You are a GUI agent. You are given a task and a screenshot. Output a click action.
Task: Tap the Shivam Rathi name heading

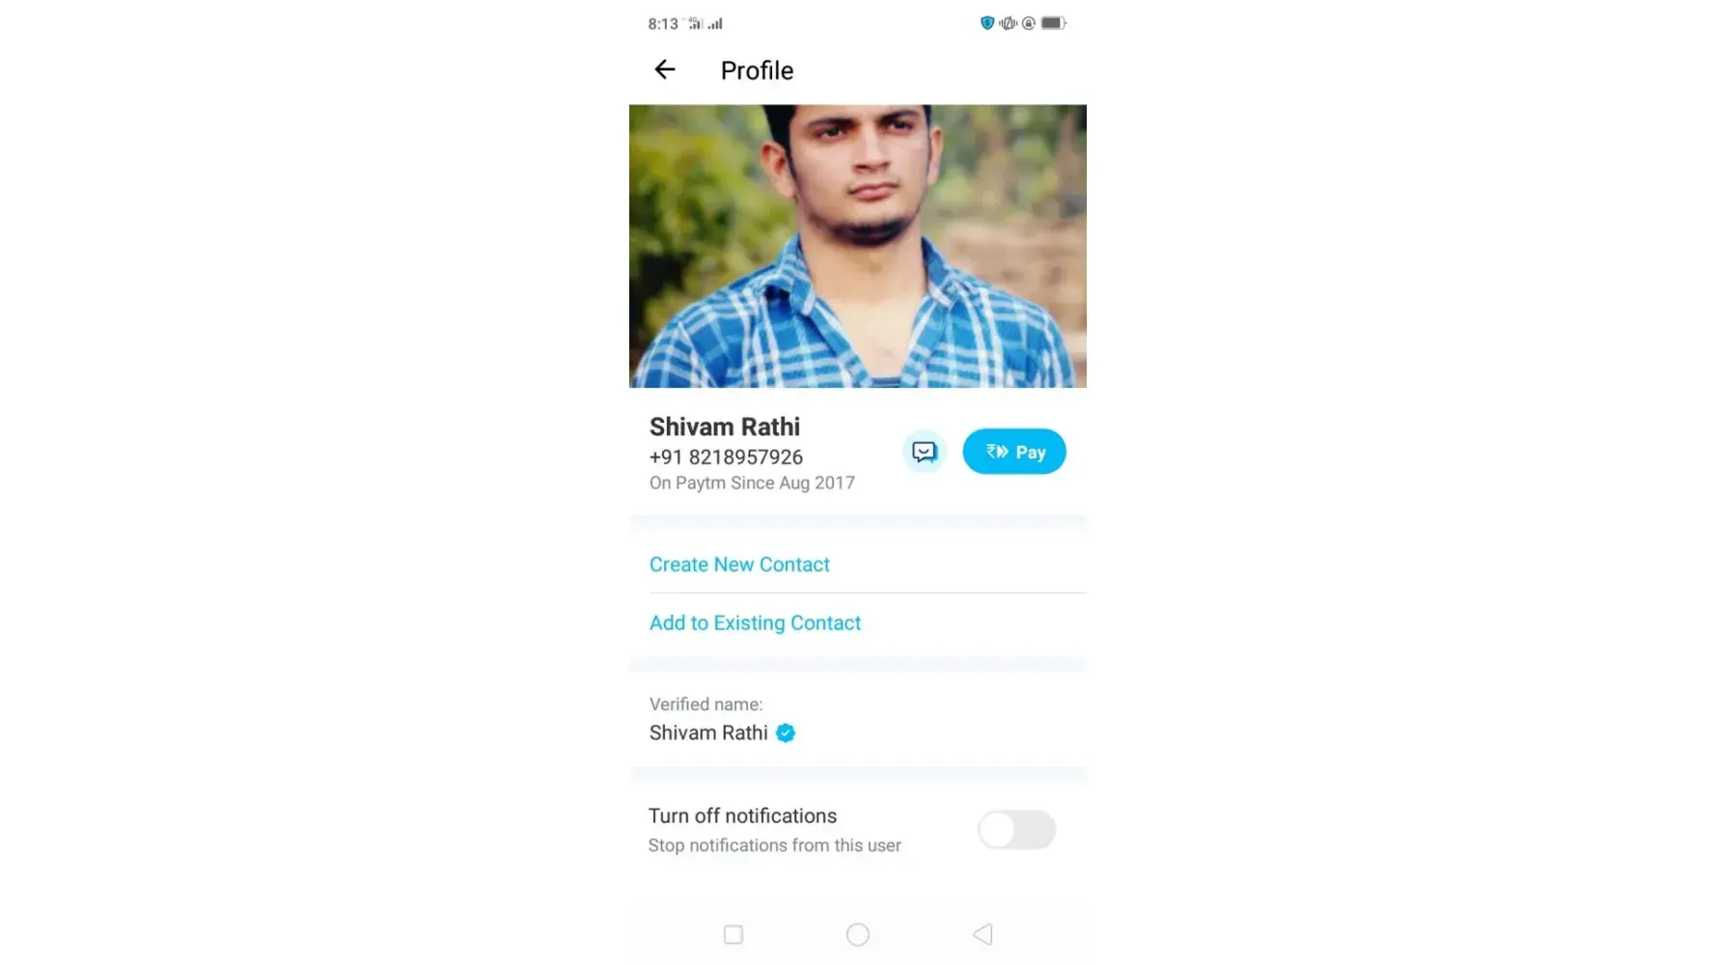tap(724, 427)
